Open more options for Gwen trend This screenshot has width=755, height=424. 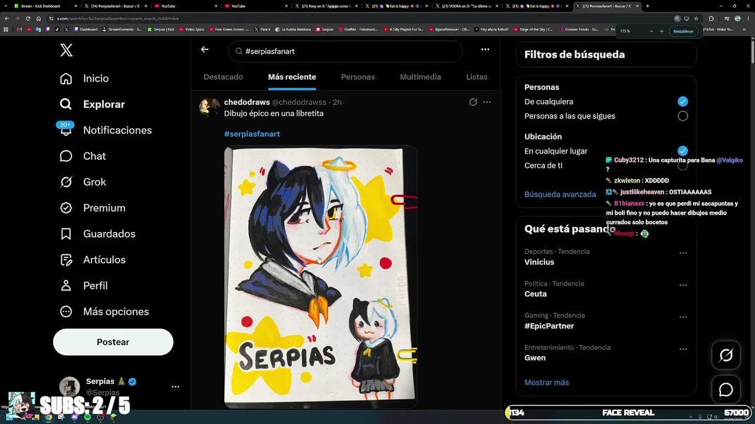(x=683, y=349)
